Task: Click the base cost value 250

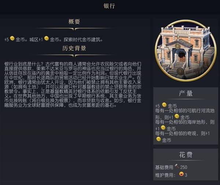Action: click(184, 167)
